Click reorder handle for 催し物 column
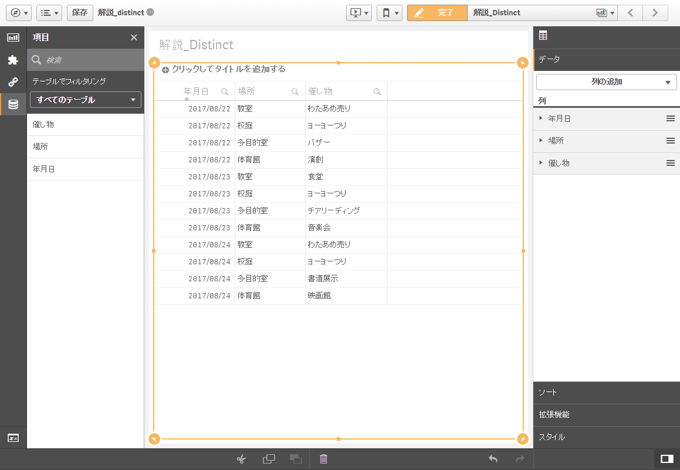680x470 pixels. [x=671, y=164]
